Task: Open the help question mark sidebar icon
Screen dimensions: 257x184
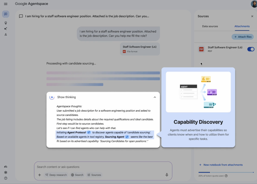Action: 6,178
